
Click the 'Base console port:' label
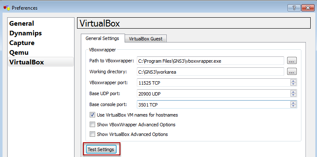108,104
